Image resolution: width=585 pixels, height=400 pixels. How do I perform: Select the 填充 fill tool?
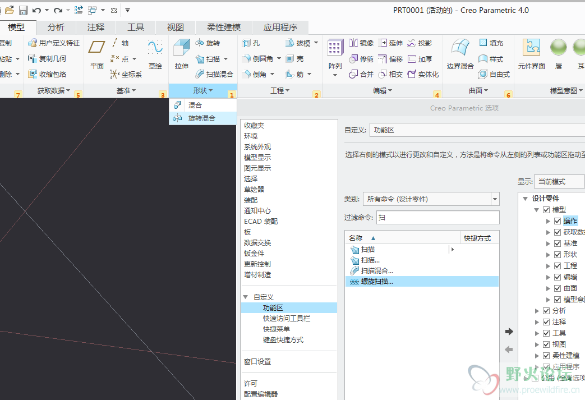(x=491, y=43)
